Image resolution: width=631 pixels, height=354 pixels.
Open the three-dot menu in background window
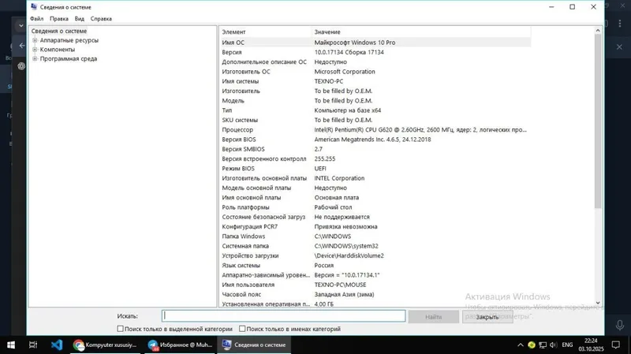click(620, 24)
